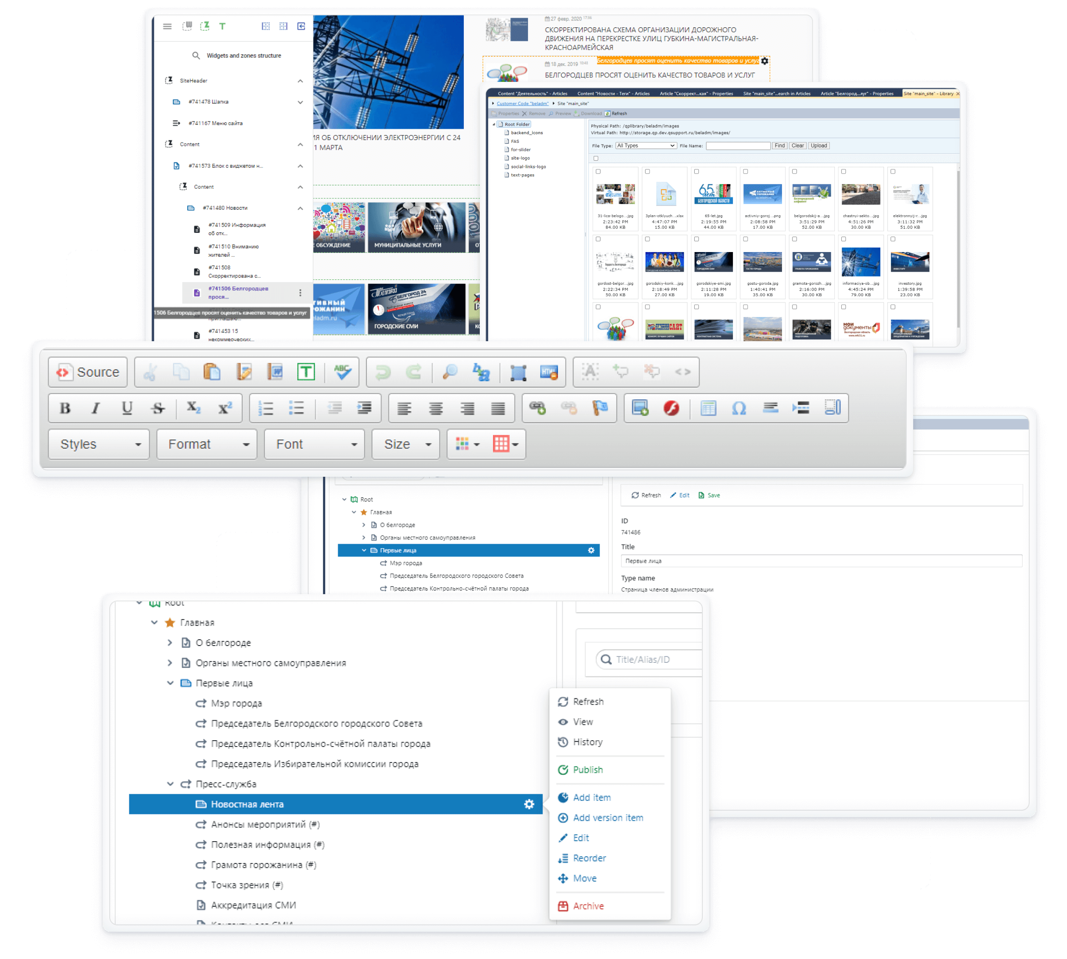
Task: Click the Source button in editor toolbar
Action: tap(88, 373)
